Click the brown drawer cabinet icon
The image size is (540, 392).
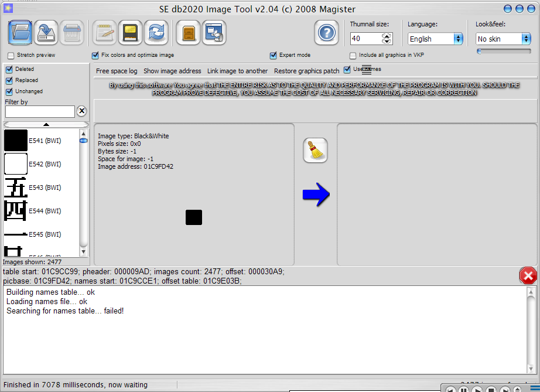point(189,32)
